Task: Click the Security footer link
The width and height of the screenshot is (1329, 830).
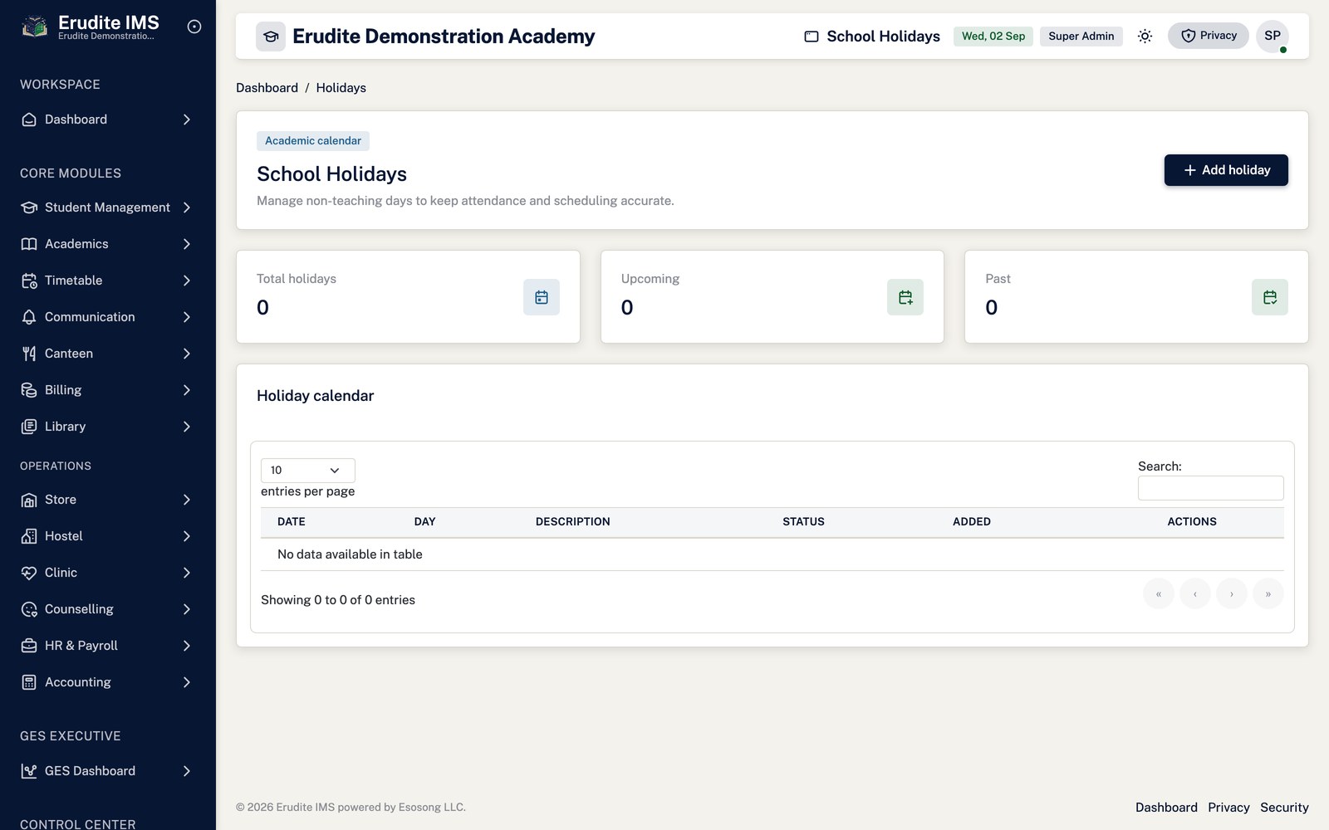Action: [1284, 808]
